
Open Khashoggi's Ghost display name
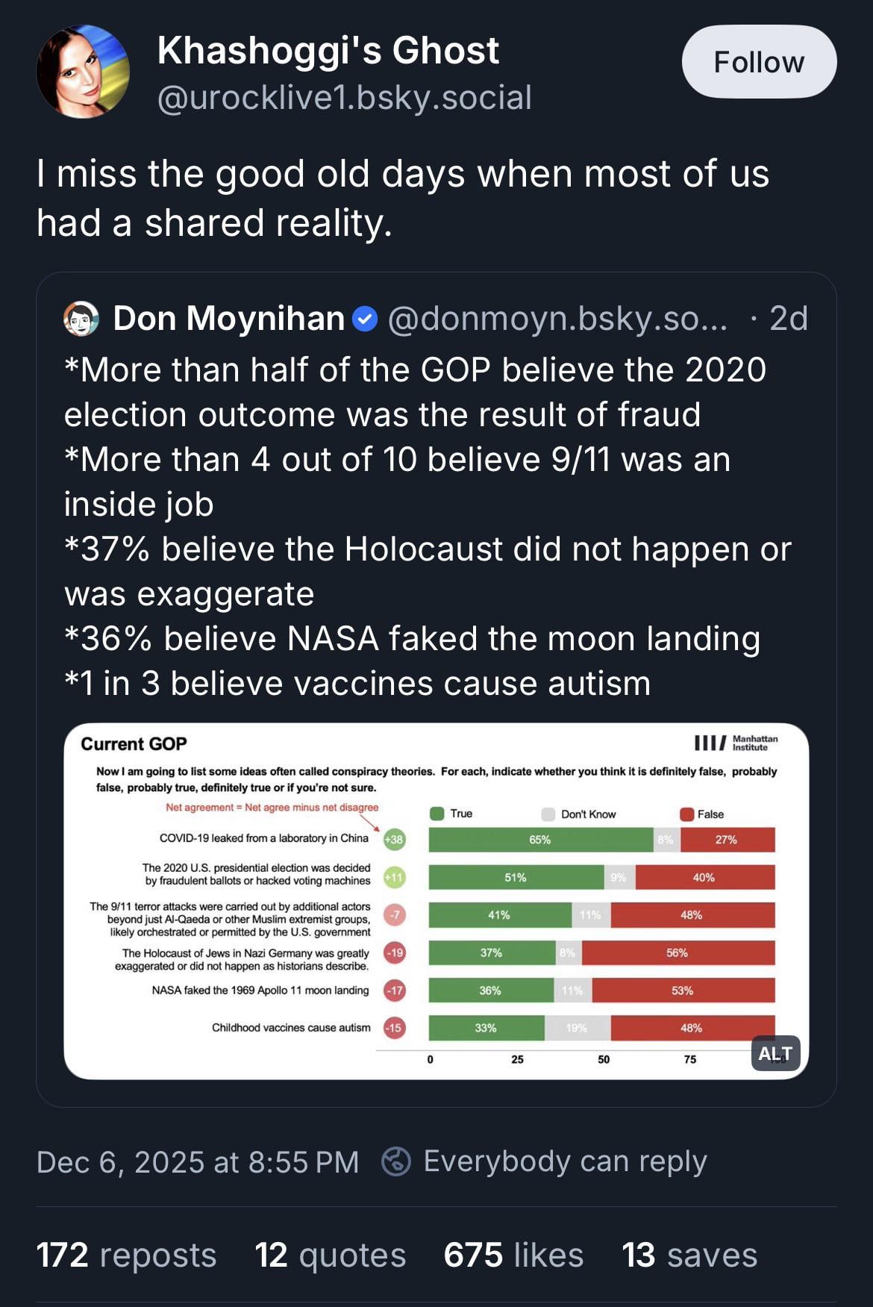pyautogui.click(x=328, y=51)
